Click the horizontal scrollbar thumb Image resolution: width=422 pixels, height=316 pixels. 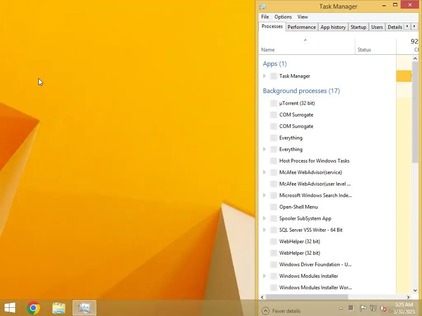307,297
